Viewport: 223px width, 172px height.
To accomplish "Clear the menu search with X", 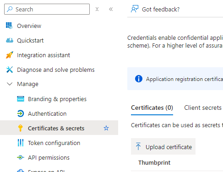I will point(97,9).
